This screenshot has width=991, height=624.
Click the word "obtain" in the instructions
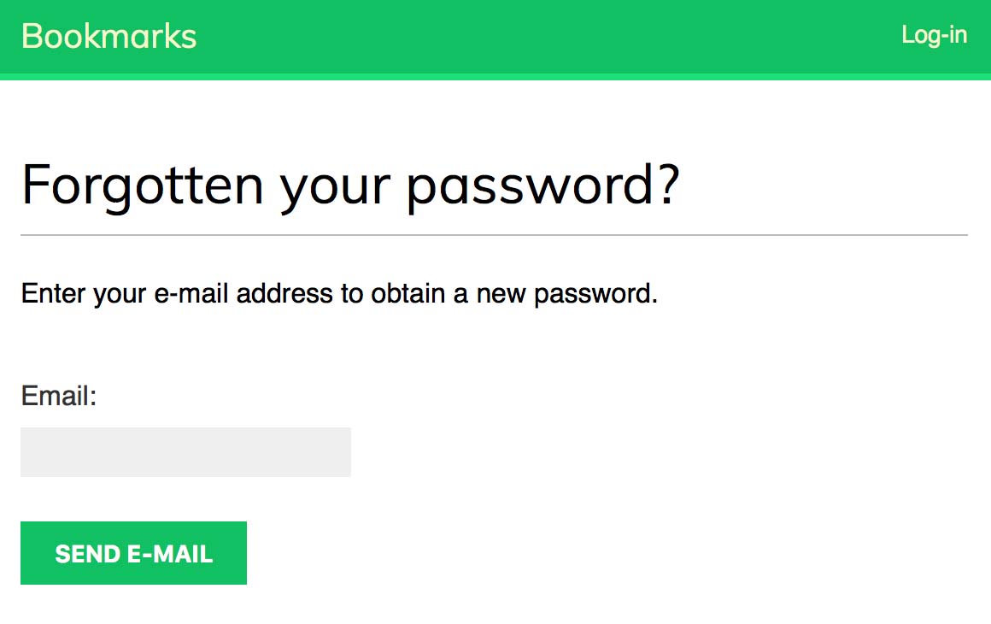[x=408, y=294]
